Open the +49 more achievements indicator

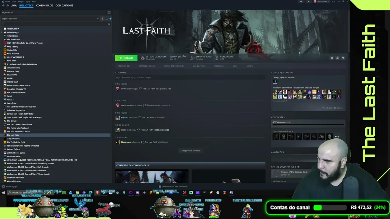coord(337,137)
